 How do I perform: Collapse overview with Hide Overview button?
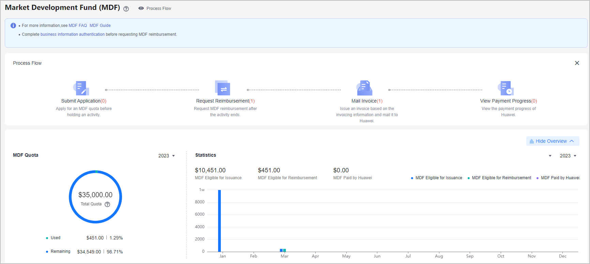pyautogui.click(x=553, y=141)
